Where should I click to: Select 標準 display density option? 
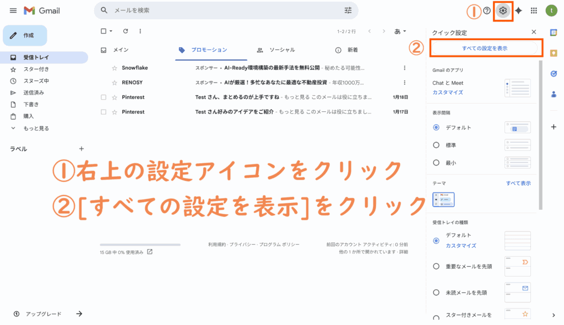pyautogui.click(x=436, y=145)
